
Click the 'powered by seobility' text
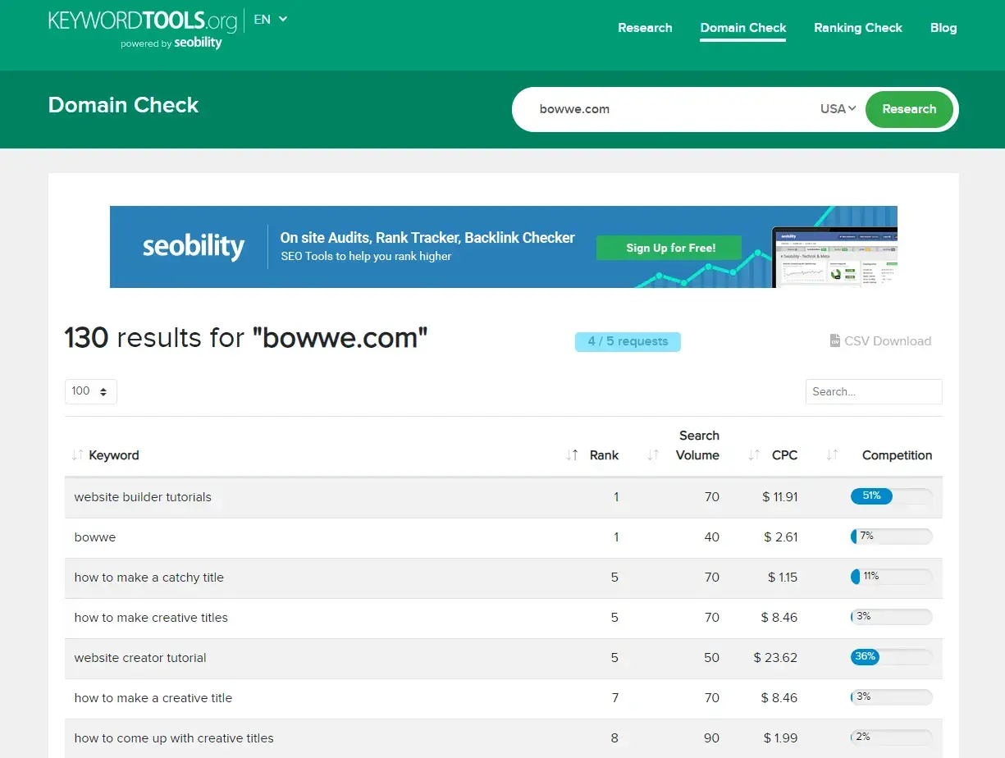[x=171, y=43]
